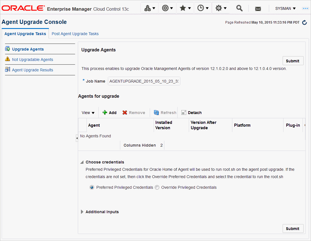311x241 pixels.
Task: Click the Installed Version column header
Action: 171,125
